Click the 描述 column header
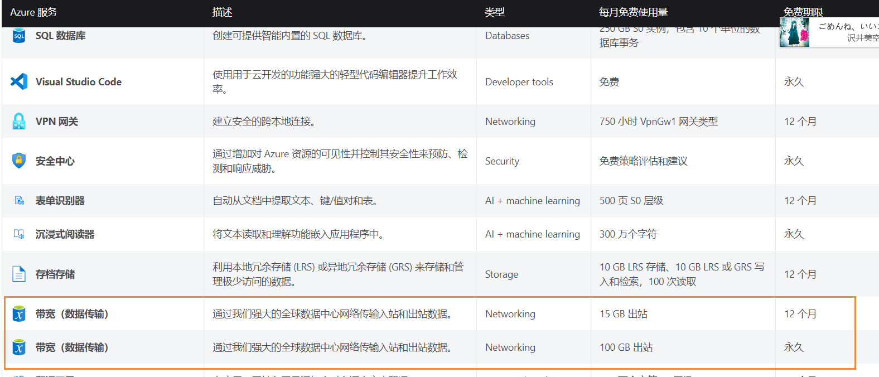879x377 pixels. click(223, 12)
